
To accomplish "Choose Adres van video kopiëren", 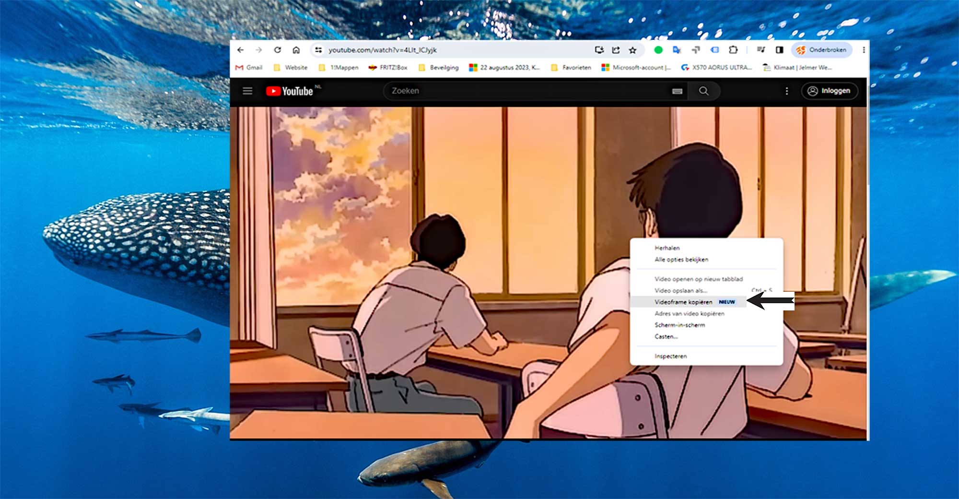I will pyautogui.click(x=706, y=313).
